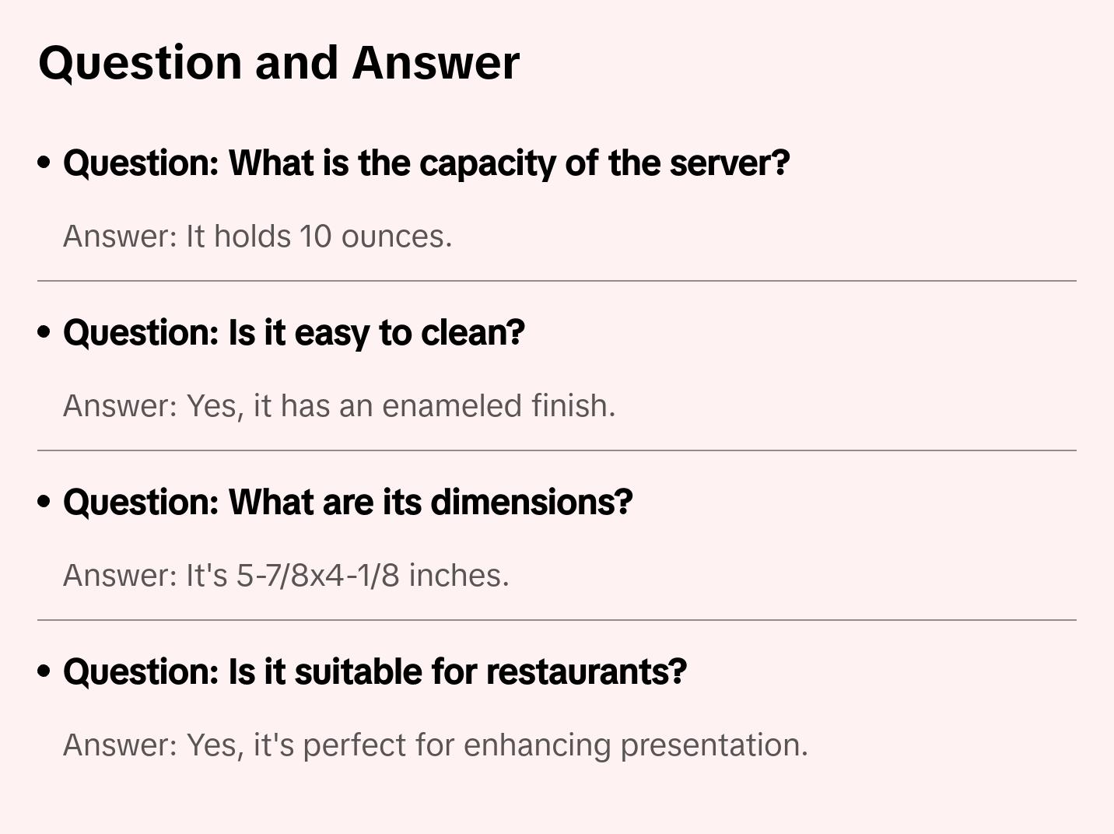Image resolution: width=1114 pixels, height=834 pixels.
Task: Select the "Is it suitable for restaurants?" question
Action: [375, 671]
